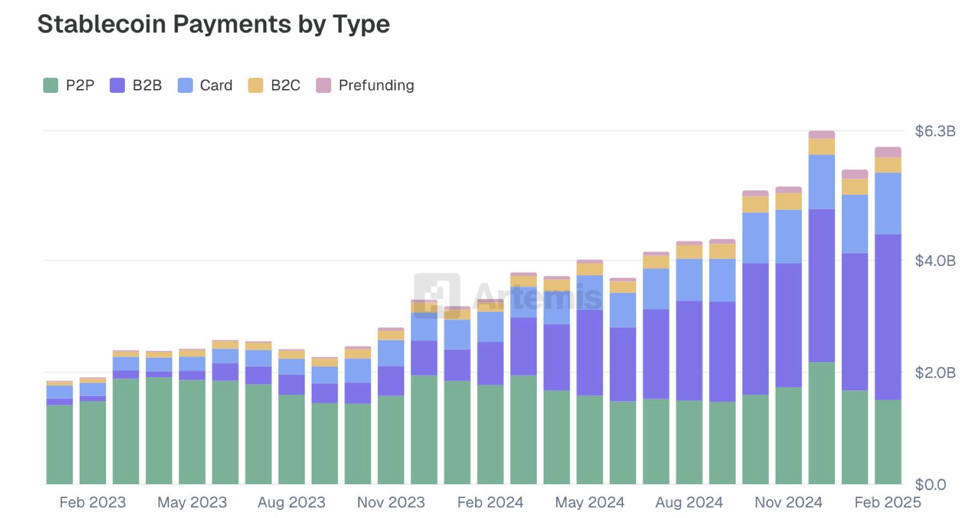
Task: Toggle the P2P series text label
Action: coord(80,85)
